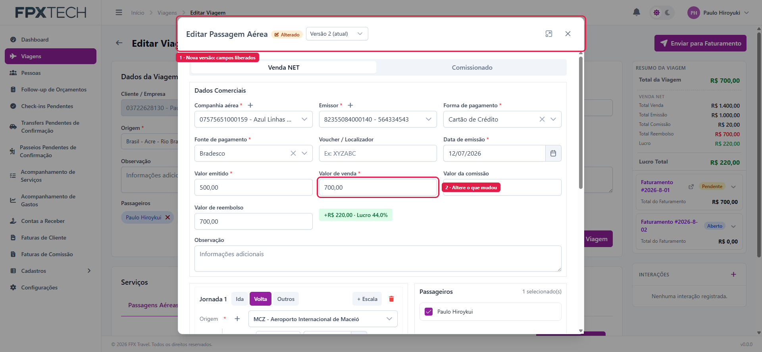Open Forma de pagamento dropdown arrow

[553, 119]
